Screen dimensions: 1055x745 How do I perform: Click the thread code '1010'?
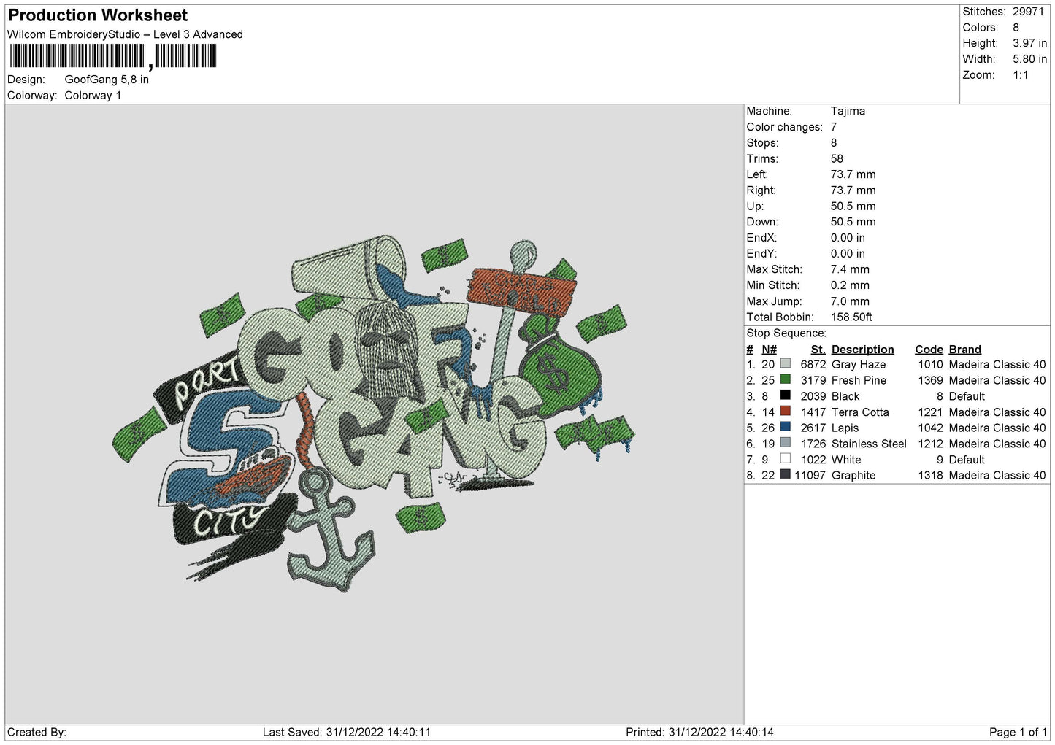pos(930,364)
